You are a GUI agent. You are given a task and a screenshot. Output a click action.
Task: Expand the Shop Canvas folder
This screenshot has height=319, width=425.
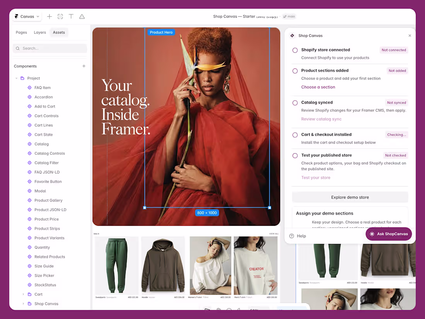tap(23, 304)
